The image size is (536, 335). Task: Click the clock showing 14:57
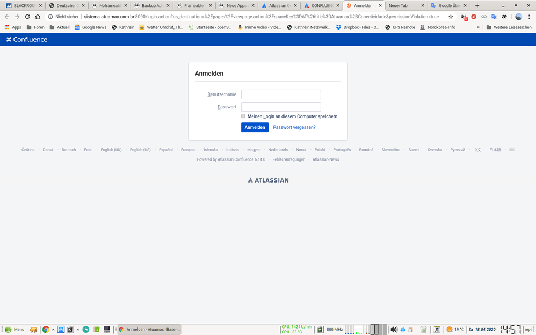511,330
